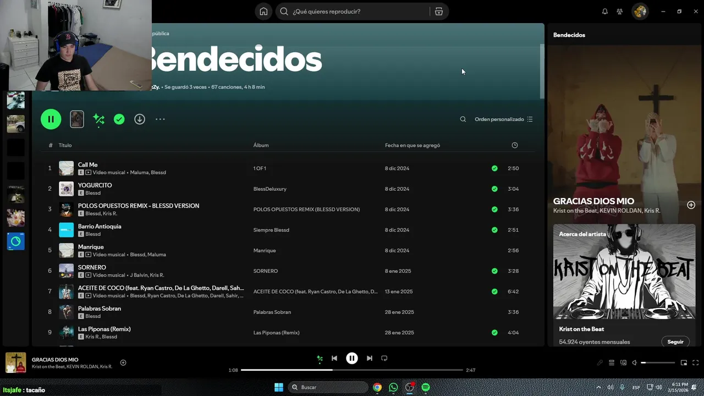Open the 'Krist on the Beat' artist name link
This screenshot has height=396, width=704.
click(x=581, y=329)
